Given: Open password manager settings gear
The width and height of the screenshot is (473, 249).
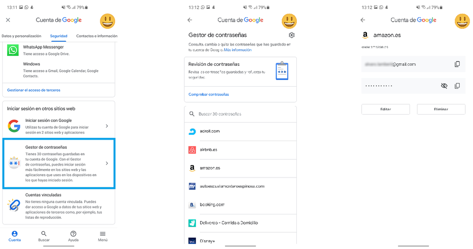Looking at the screenshot, I should pyautogui.click(x=291, y=35).
